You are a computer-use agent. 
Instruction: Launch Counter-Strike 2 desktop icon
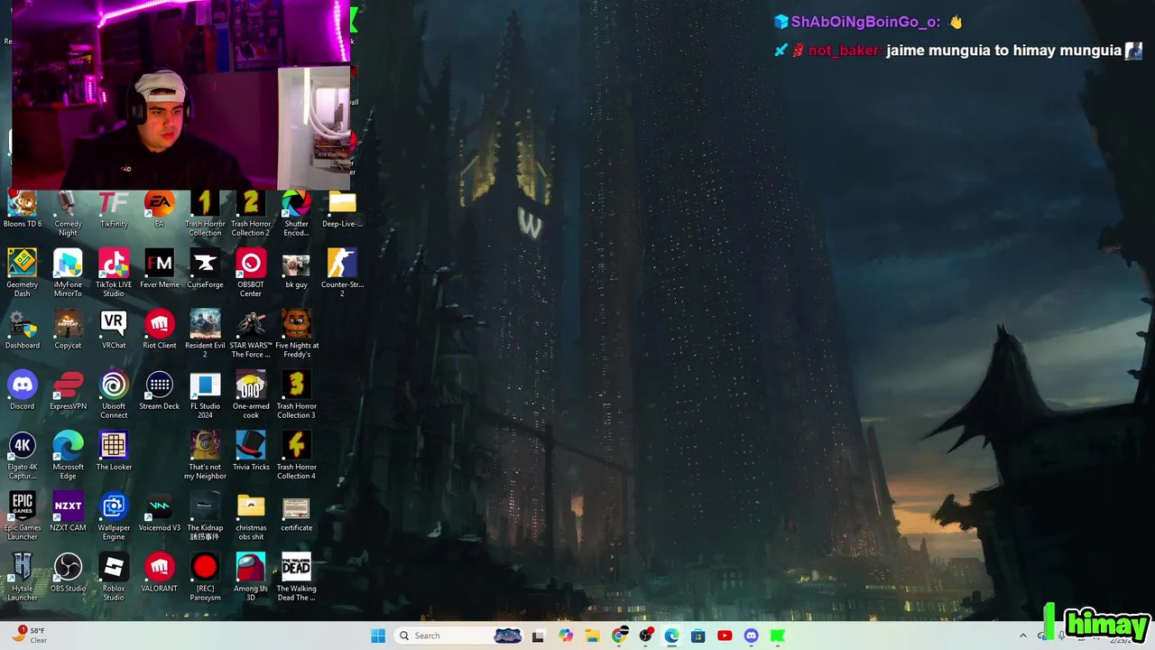[342, 274]
